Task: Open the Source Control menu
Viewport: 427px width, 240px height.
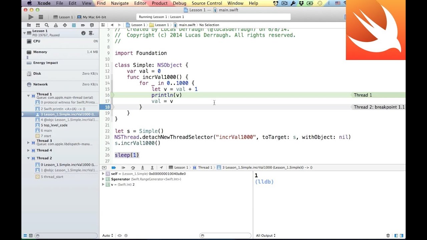Action: point(207,3)
